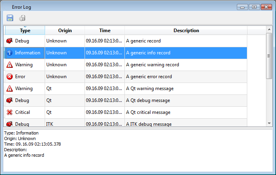This screenshot has width=276, height=175.
Task: Click the trash can clear log icon
Action: [x=22, y=18]
